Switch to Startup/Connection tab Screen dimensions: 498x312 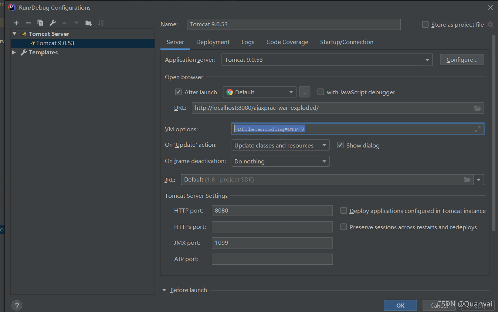click(347, 42)
